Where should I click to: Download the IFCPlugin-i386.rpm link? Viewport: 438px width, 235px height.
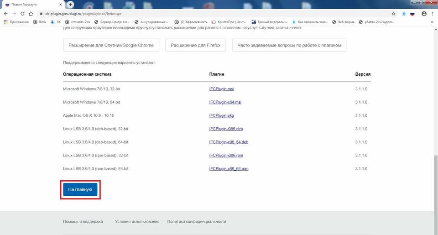click(x=226, y=155)
